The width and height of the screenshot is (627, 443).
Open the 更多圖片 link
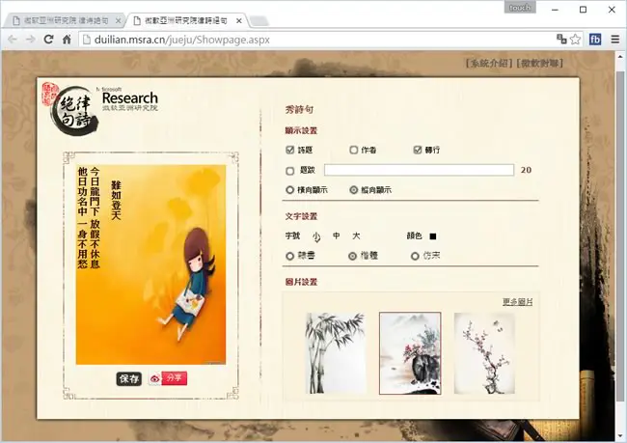pos(517,302)
